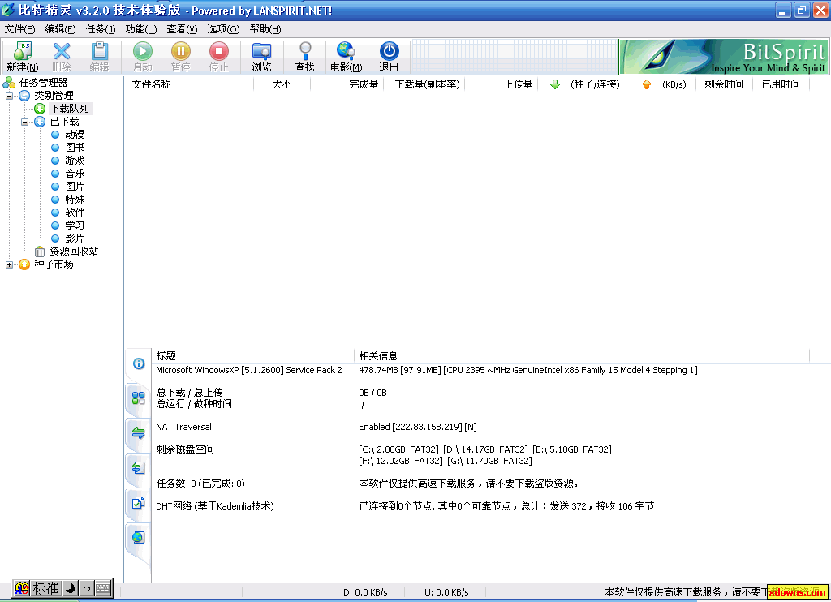Image resolution: width=831 pixels, height=602 pixels.
Task: Toggle the moon icon on the IME bar
Action: (70, 588)
